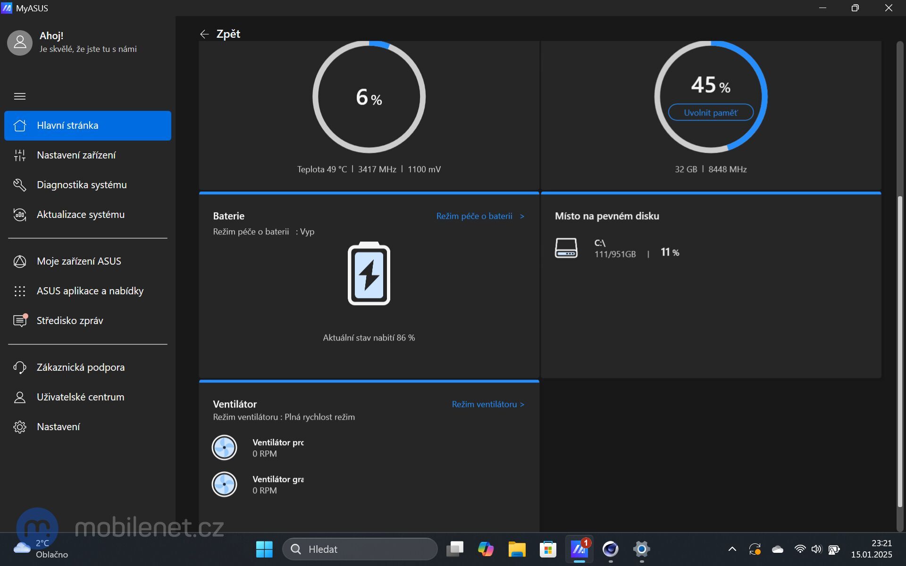Click the Zákaznická podpora headset icon

point(20,367)
